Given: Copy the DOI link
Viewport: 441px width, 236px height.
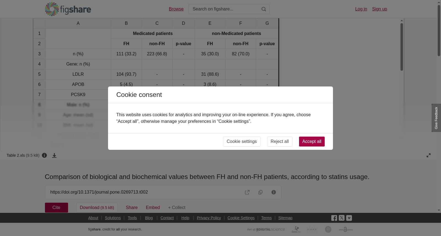Looking at the screenshot, I should pyautogui.click(x=260, y=192).
